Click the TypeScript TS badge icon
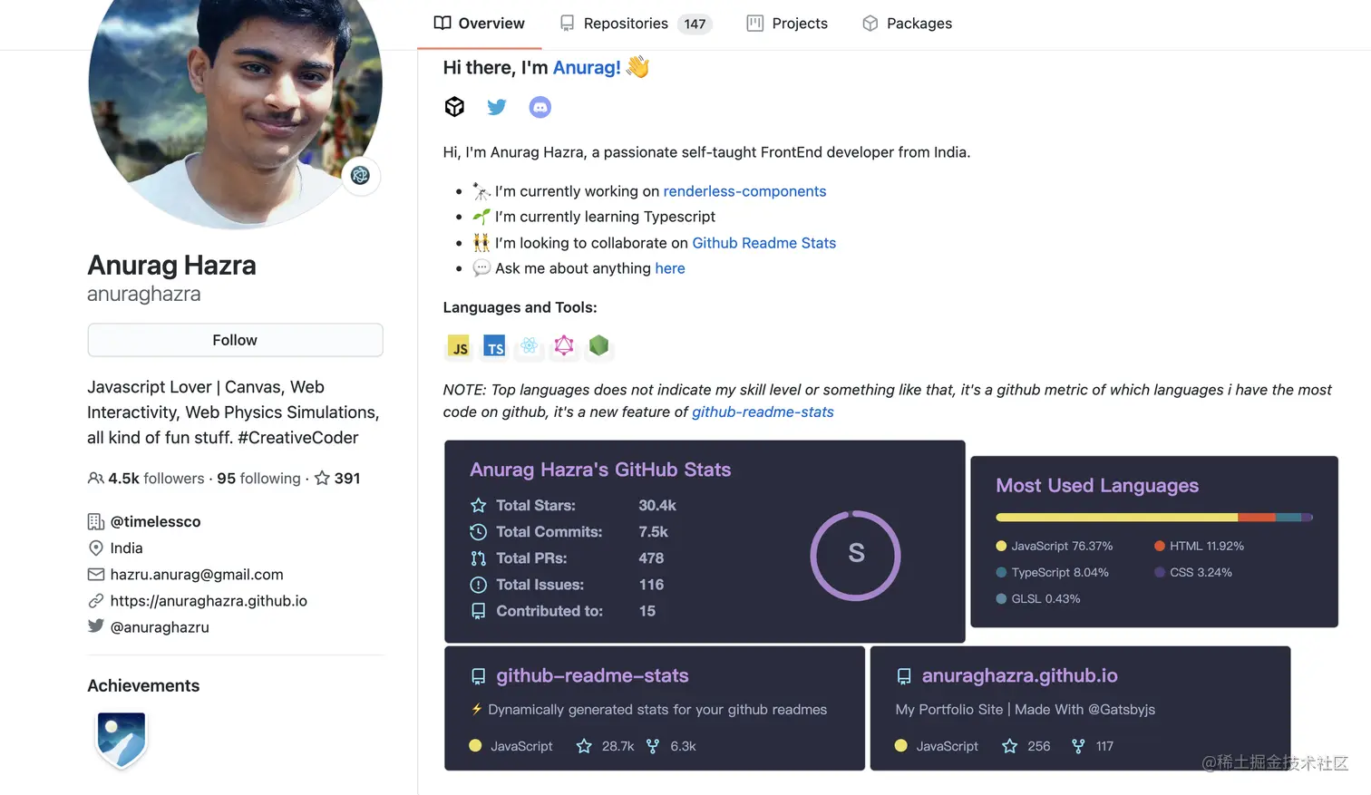Image resolution: width=1371 pixels, height=795 pixels. click(x=494, y=346)
